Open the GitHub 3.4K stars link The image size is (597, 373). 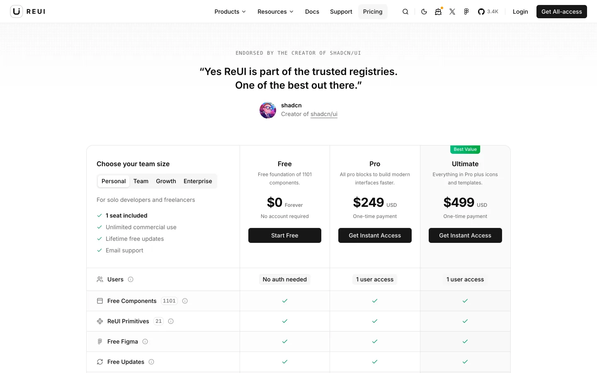(488, 12)
